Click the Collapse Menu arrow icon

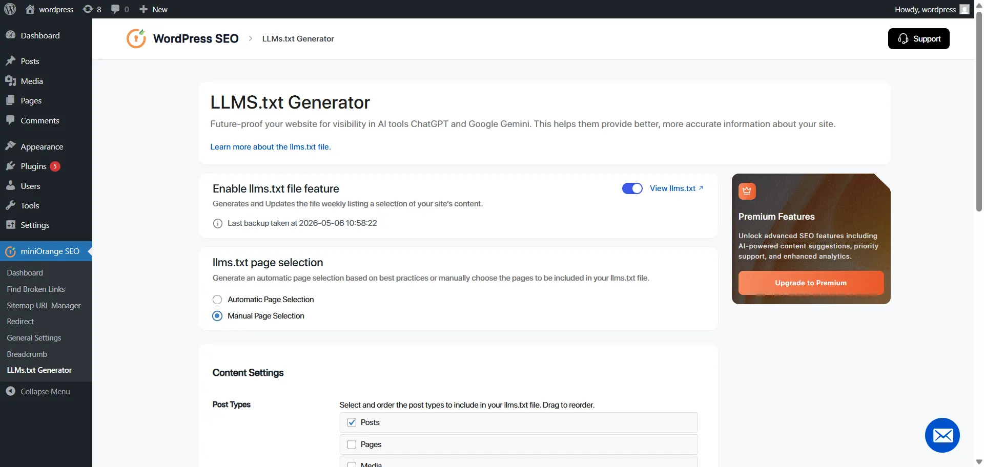pos(11,391)
